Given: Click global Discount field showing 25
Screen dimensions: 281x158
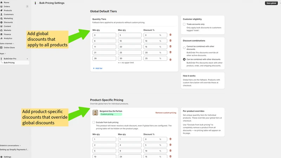Looking at the screenshot, I should 155,58.
